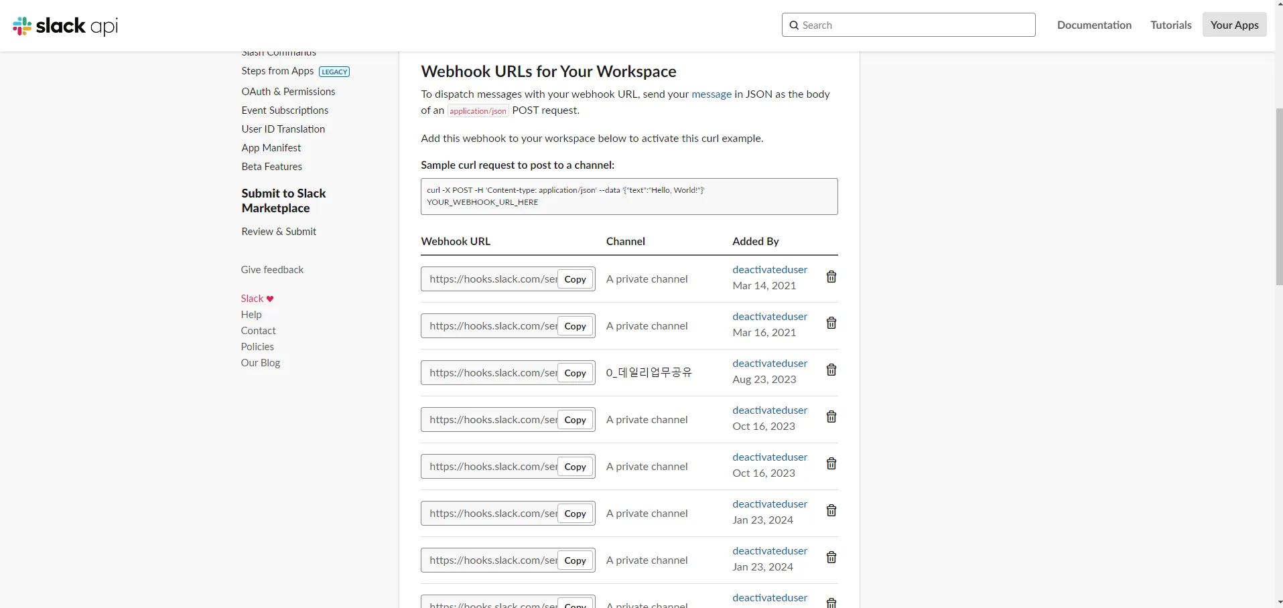Open the App Manifest page
The height and width of the screenshot is (608, 1283).
[x=271, y=148]
